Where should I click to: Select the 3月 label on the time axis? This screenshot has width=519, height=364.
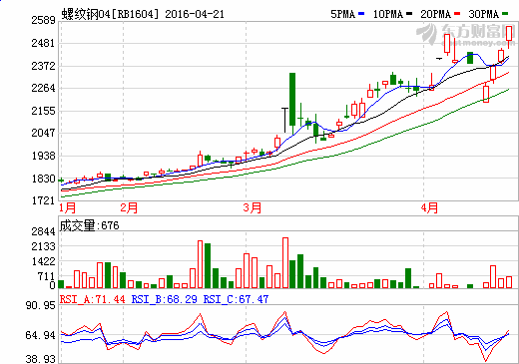click(x=253, y=208)
